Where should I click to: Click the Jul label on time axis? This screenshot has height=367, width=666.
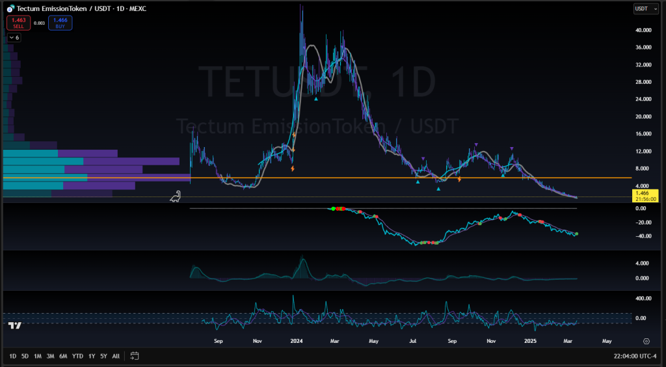tap(412, 341)
